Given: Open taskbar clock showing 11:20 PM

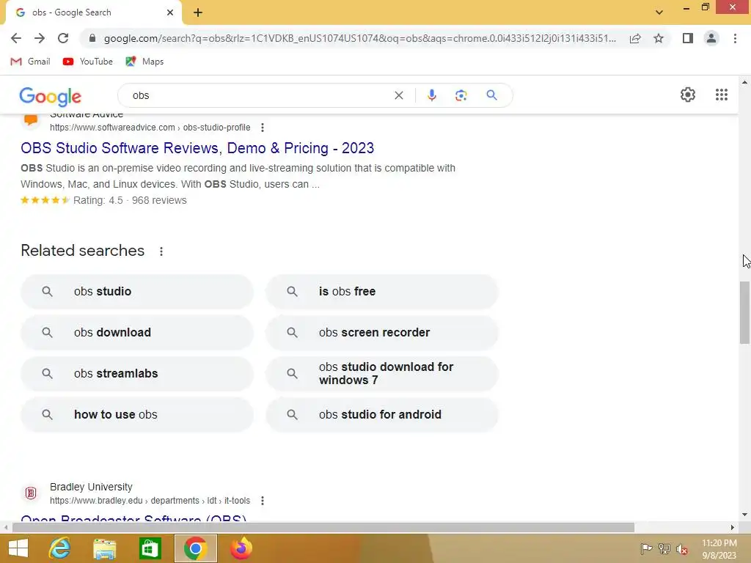Looking at the screenshot, I should tap(719, 549).
